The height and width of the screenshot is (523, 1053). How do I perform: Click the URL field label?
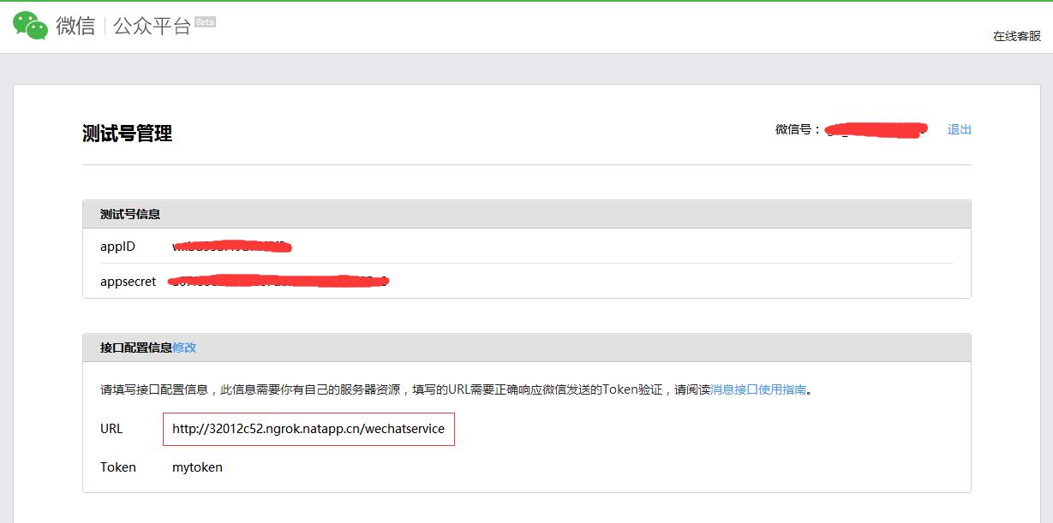pos(111,429)
